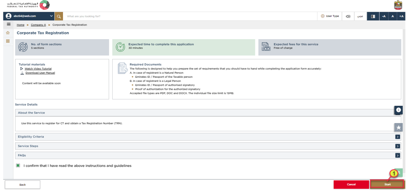Click the star favorites icon

click(x=399, y=127)
